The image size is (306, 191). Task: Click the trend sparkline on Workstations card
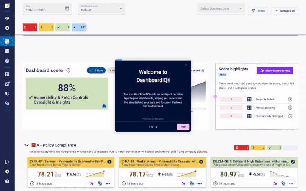click(x=187, y=174)
